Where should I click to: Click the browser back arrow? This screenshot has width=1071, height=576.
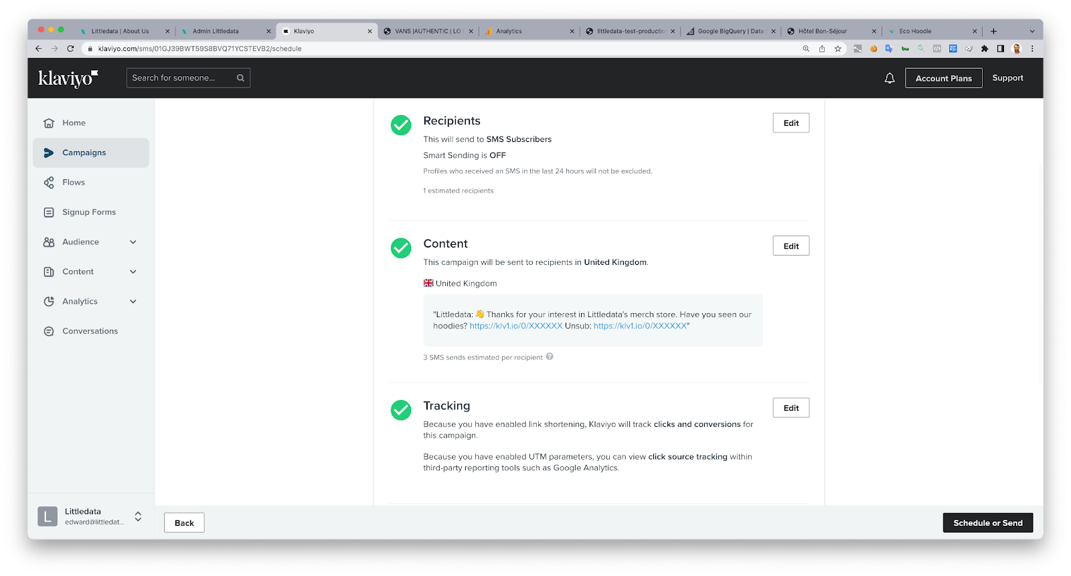click(x=38, y=49)
